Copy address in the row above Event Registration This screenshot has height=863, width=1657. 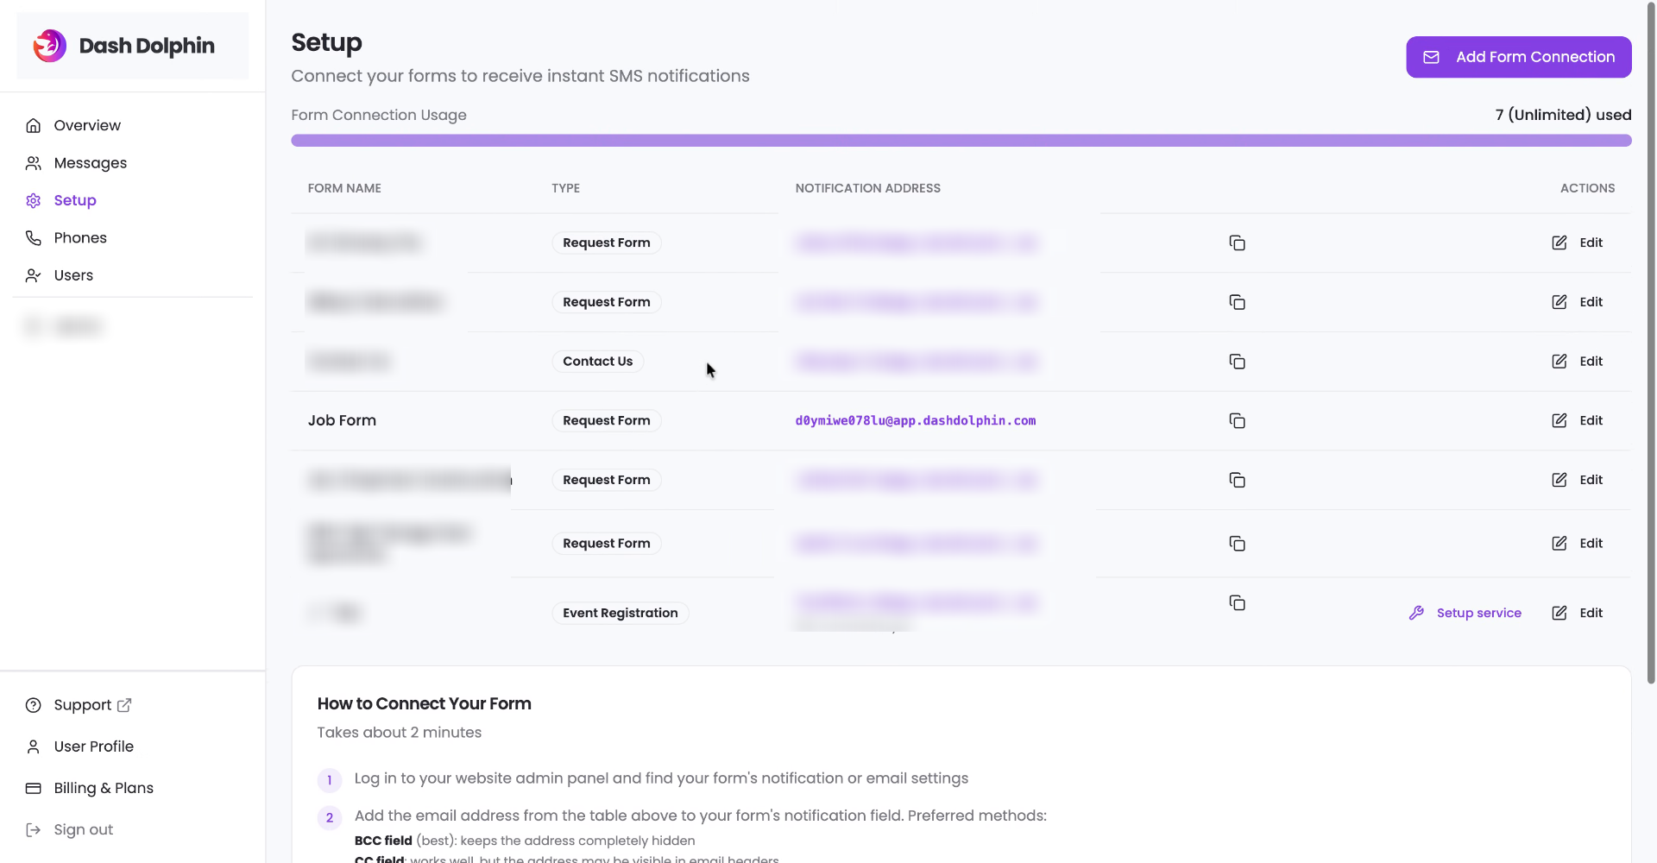[1237, 543]
